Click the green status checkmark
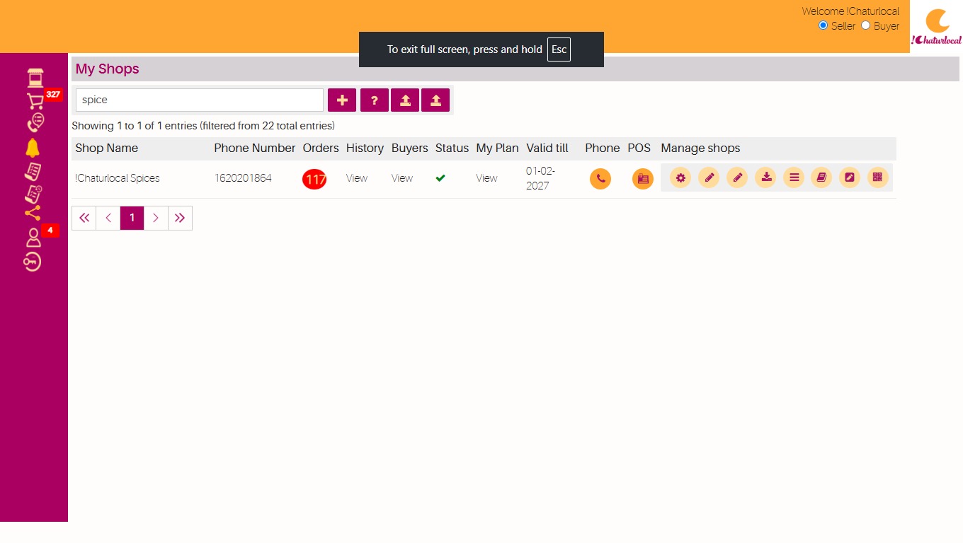 coord(440,178)
